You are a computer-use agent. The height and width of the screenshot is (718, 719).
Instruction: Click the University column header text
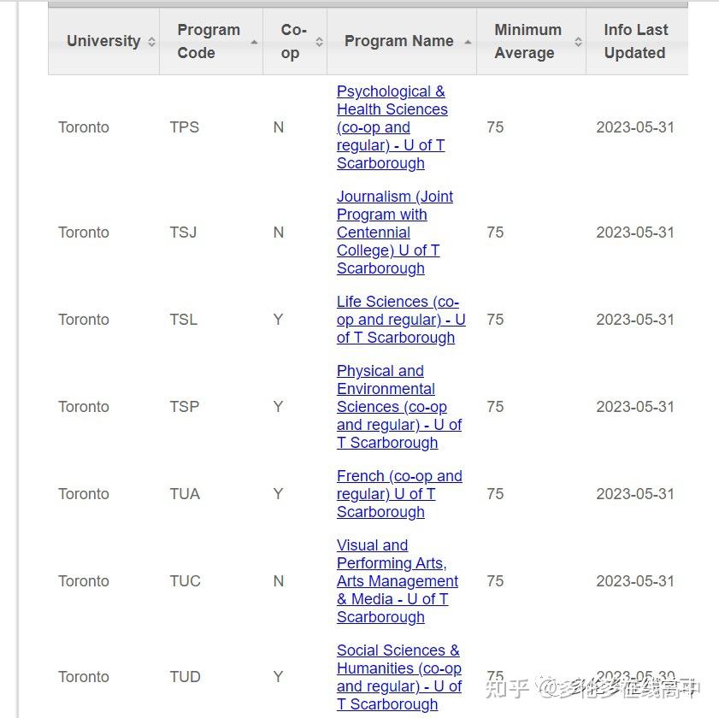point(103,41)
